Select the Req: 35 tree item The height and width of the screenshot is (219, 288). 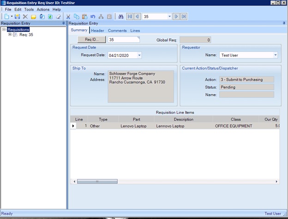(26, 35)
